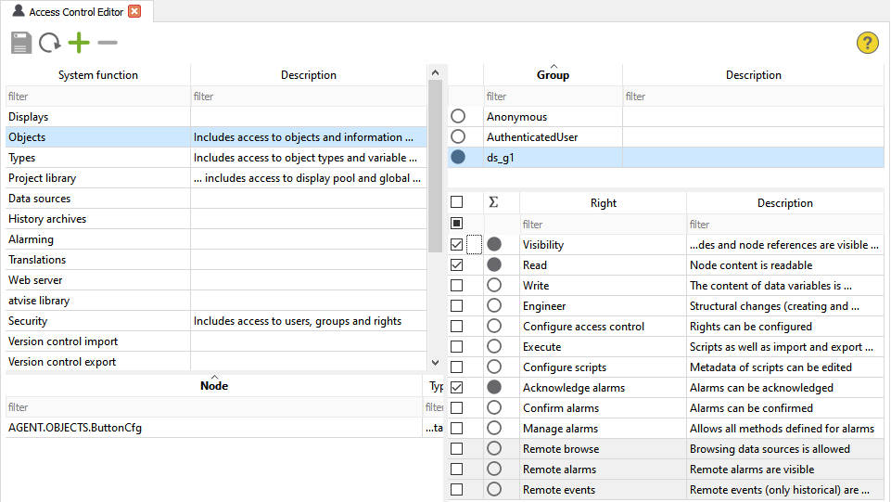Close the Access Control Editor tab
Screen dimensions: 891x502
coord(134,11)
